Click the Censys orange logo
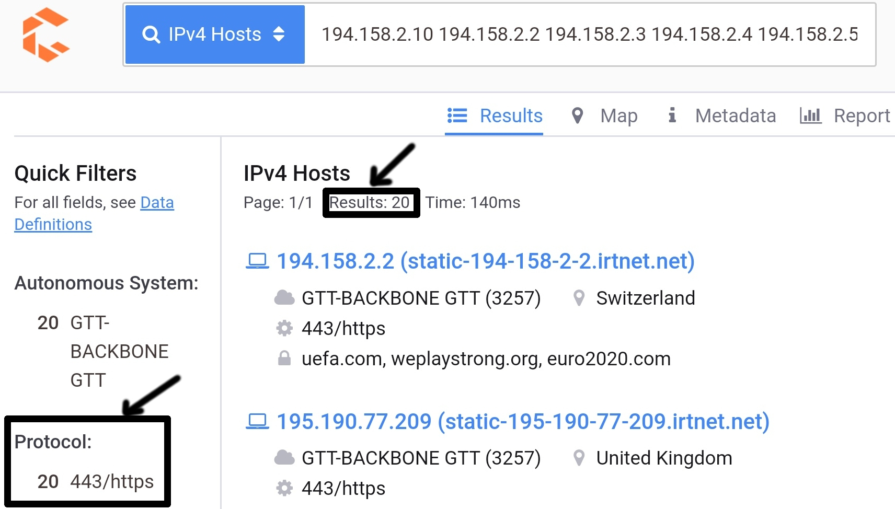Viewport: 895px width, 509px height. [x=46, y=34]
